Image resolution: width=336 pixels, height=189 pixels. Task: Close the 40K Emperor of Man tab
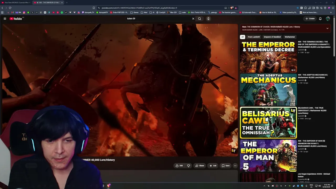point(62,3)
